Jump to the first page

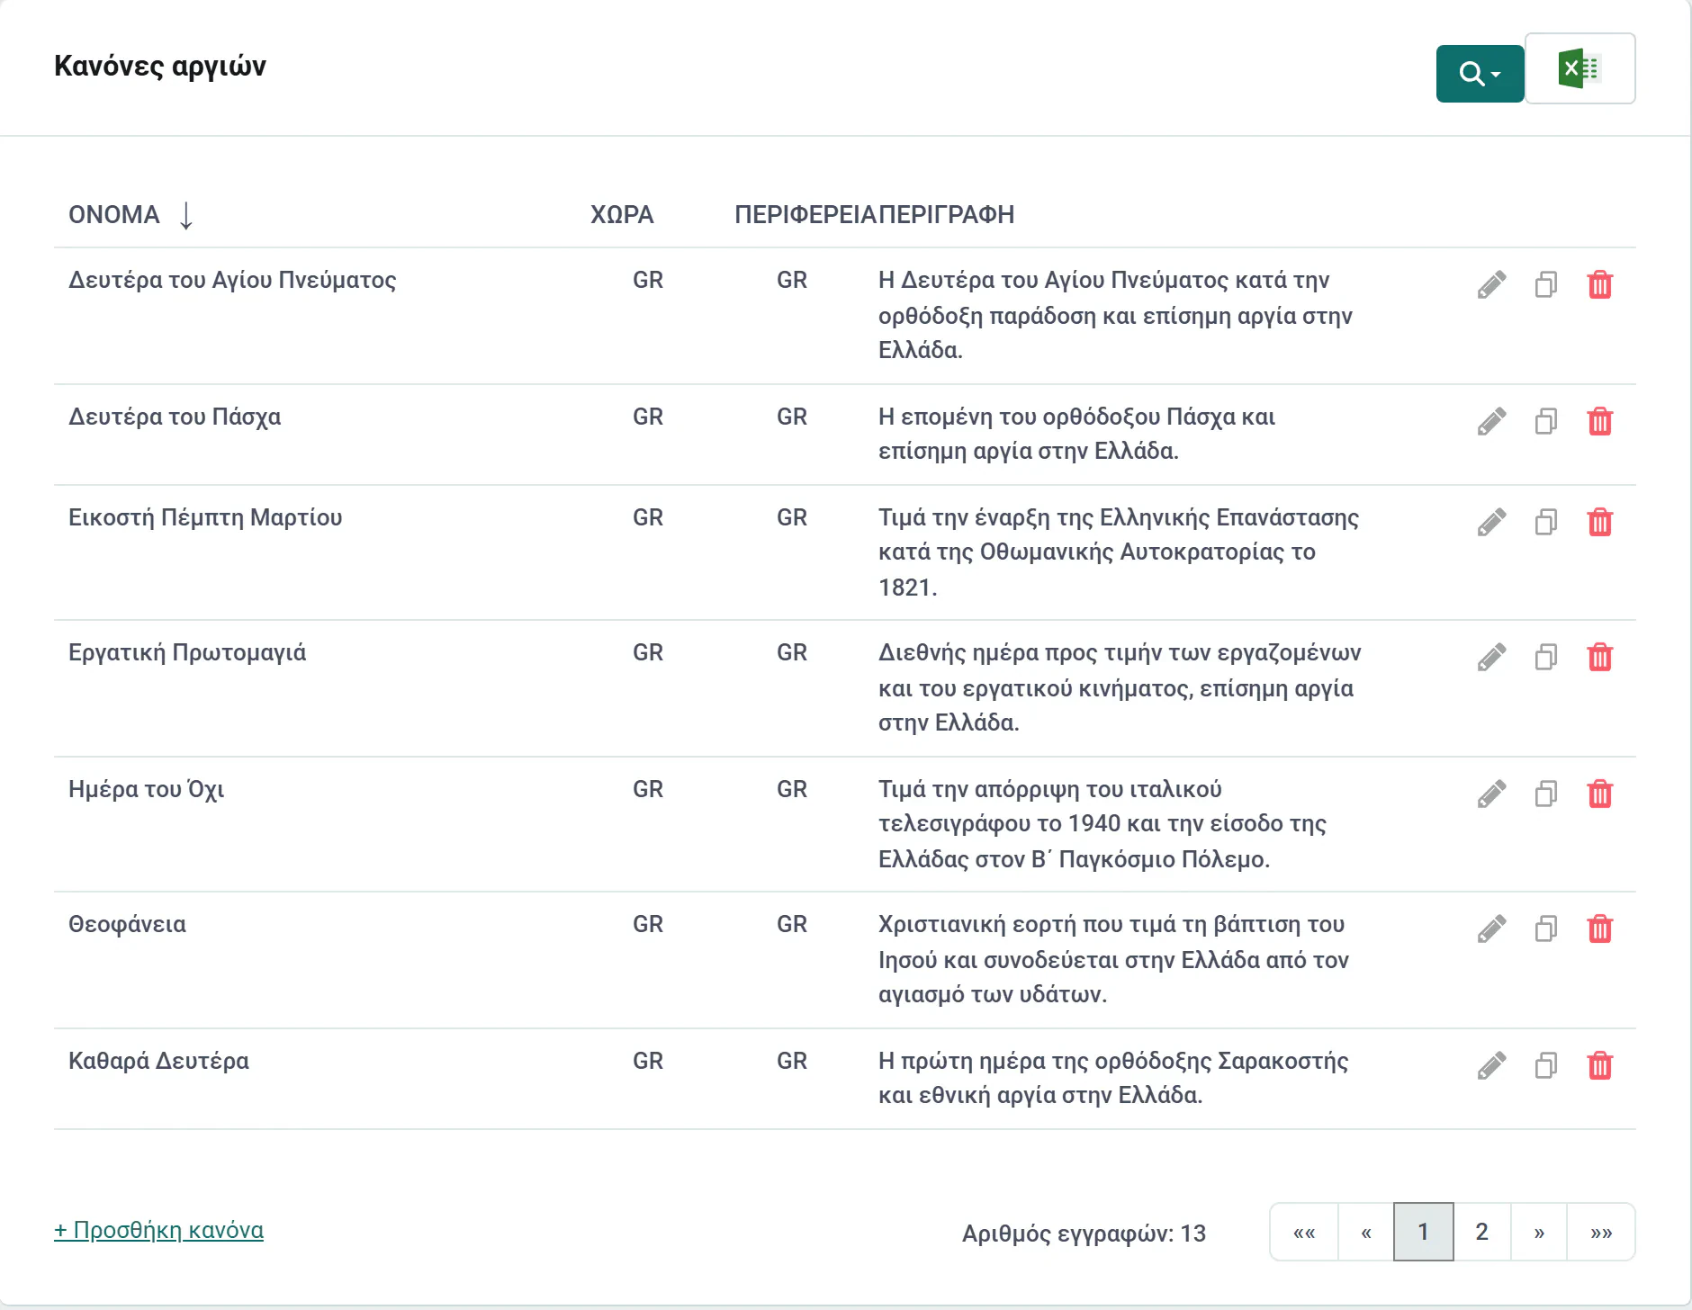pyautogui.click(x=1304, y=1232)
